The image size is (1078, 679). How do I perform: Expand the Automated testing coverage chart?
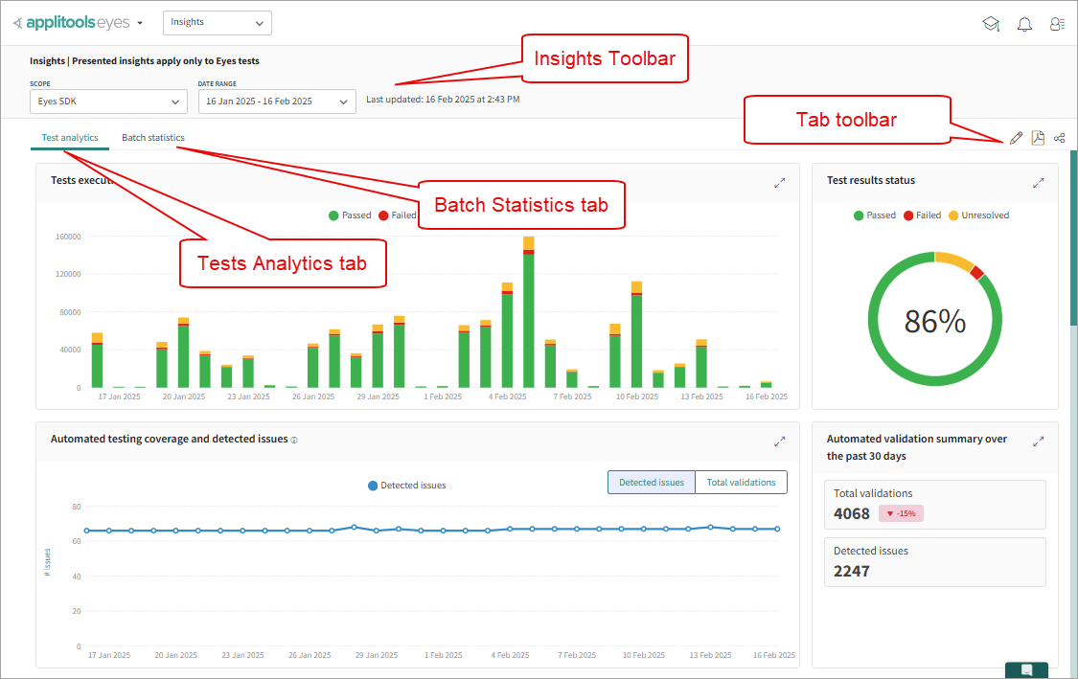(x=780, y=441)
